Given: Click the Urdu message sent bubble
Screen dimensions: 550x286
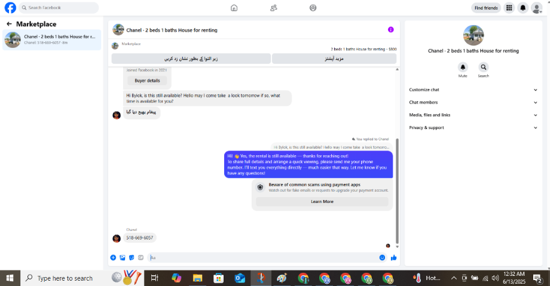Looking at the screenshot, I should point(142,112).
